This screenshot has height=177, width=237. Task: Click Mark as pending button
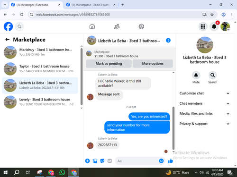coord(109,64)
